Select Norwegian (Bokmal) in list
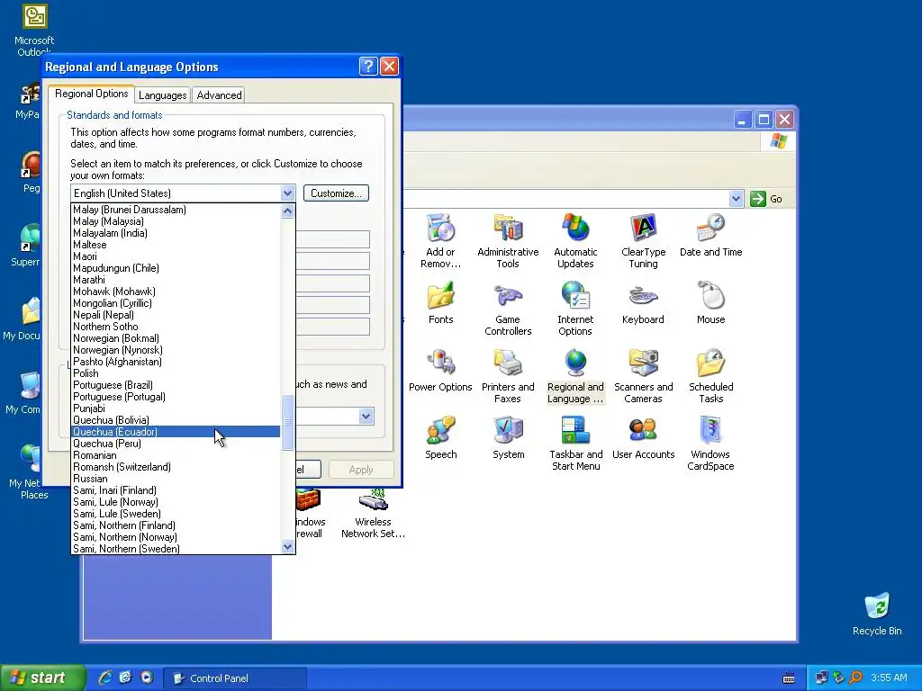Screen dimensions: 922x691 (x=176, y=338)
